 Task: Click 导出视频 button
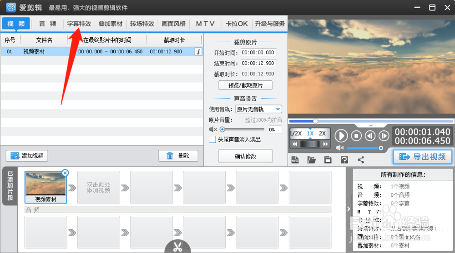(423, 157)
